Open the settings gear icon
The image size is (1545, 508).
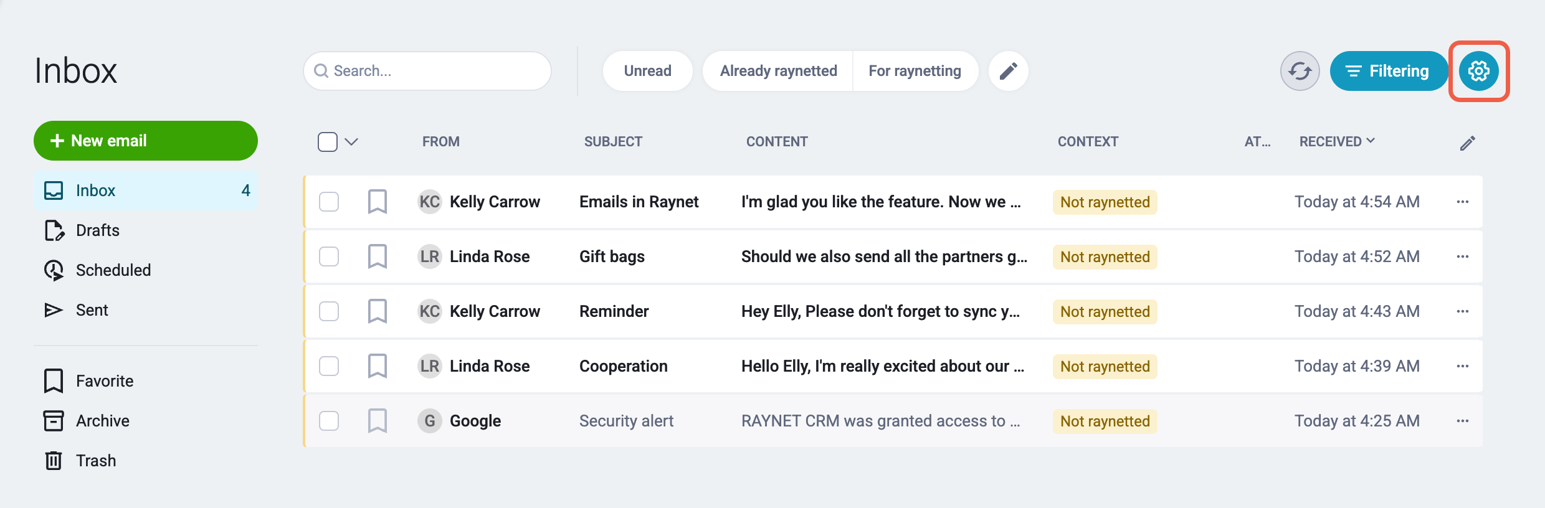pyautogui.click(x=1479, y=71)
